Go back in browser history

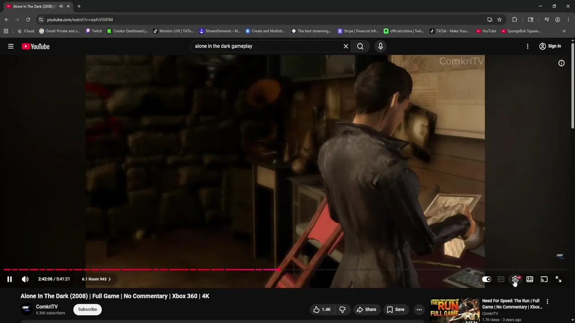click(6, 20)
